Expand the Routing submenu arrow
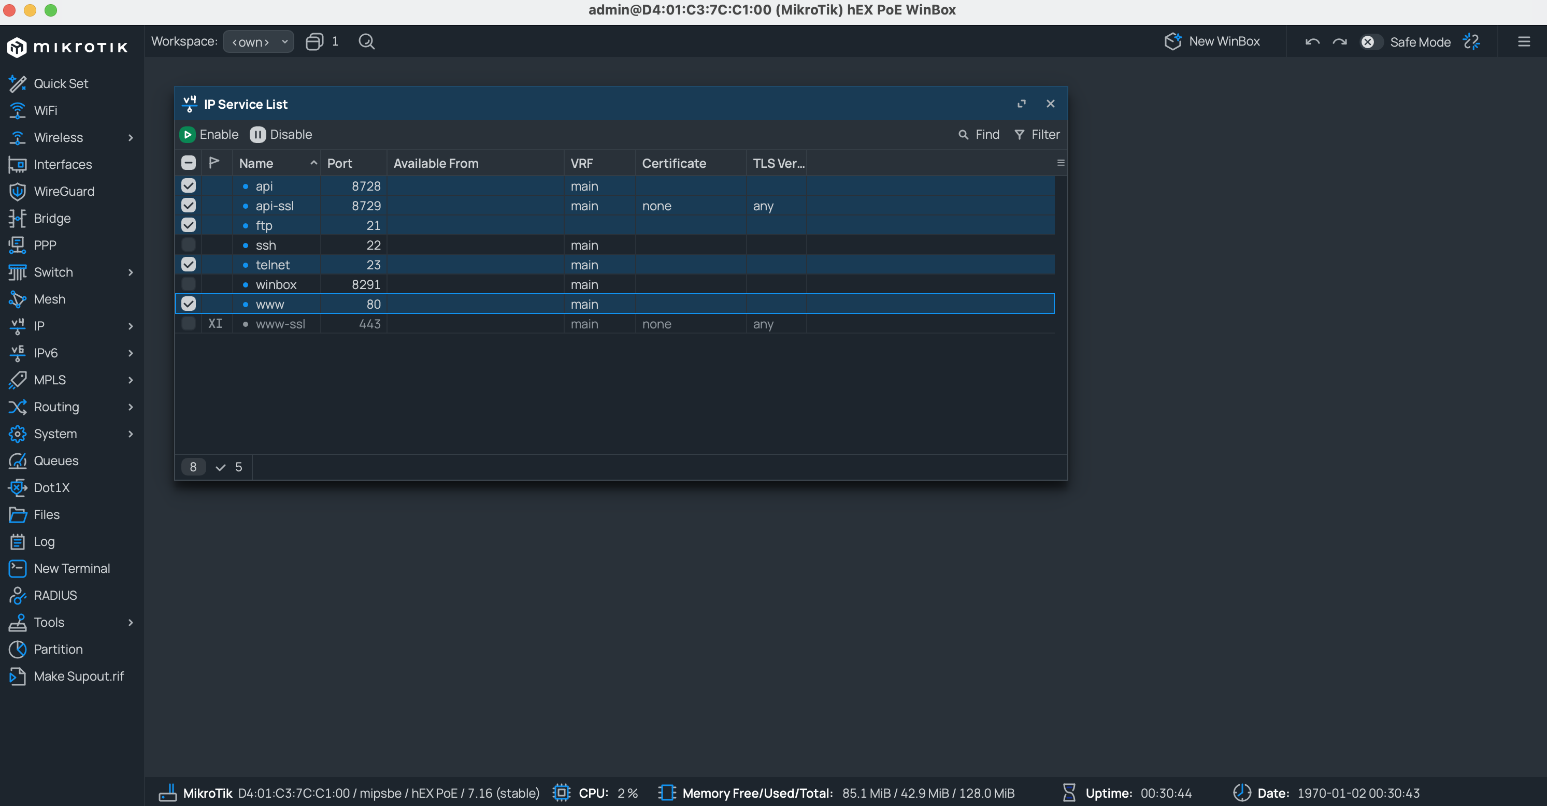 (x=131, y=407)
